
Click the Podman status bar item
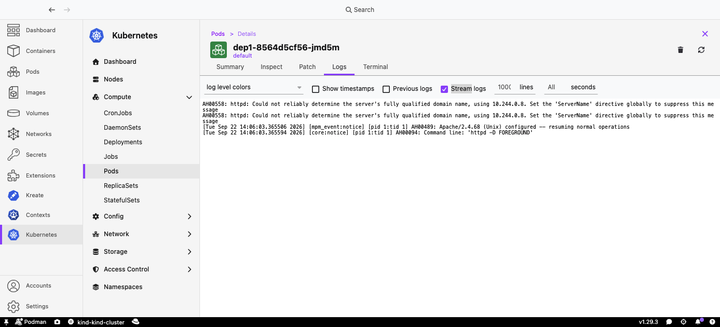(31, 322)
